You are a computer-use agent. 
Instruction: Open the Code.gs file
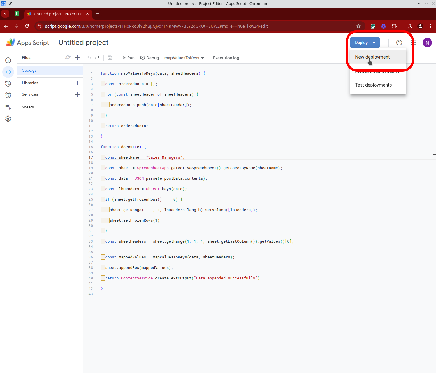coord(50,71)
